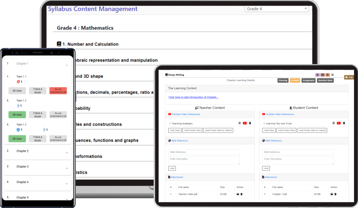358x208 pixels.
Task: Mark Topic 1.2 as All clear
Action: (x=17, y=115)
